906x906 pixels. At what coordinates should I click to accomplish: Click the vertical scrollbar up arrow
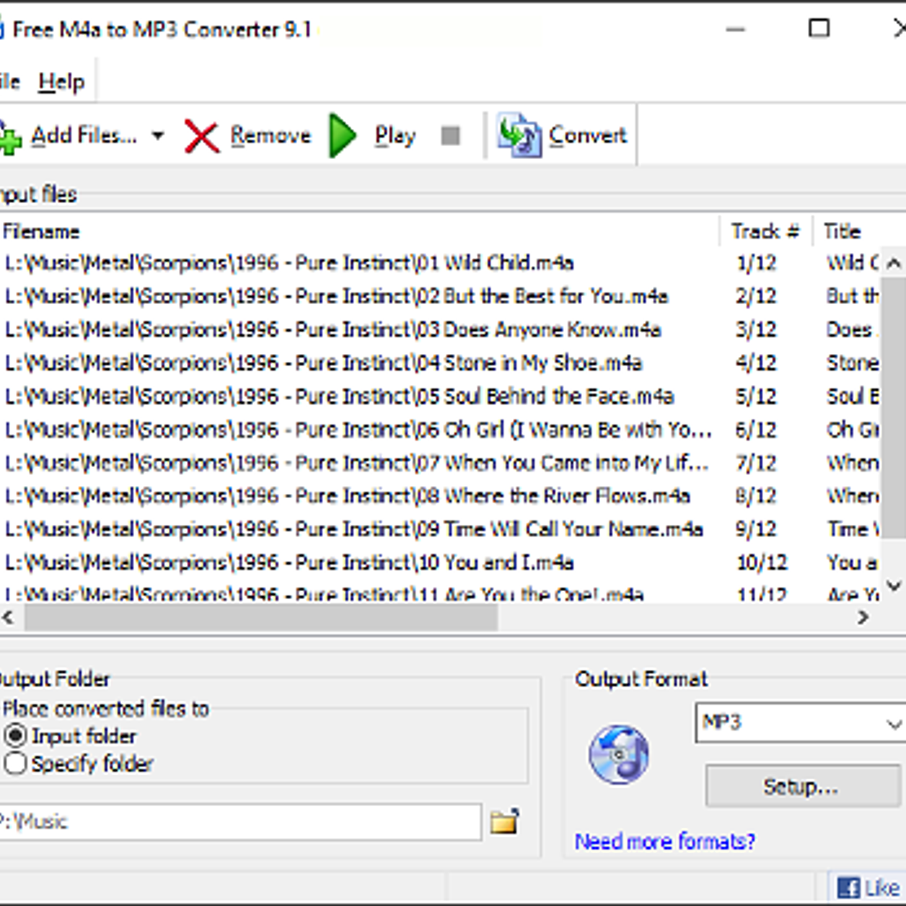point(894,263)
